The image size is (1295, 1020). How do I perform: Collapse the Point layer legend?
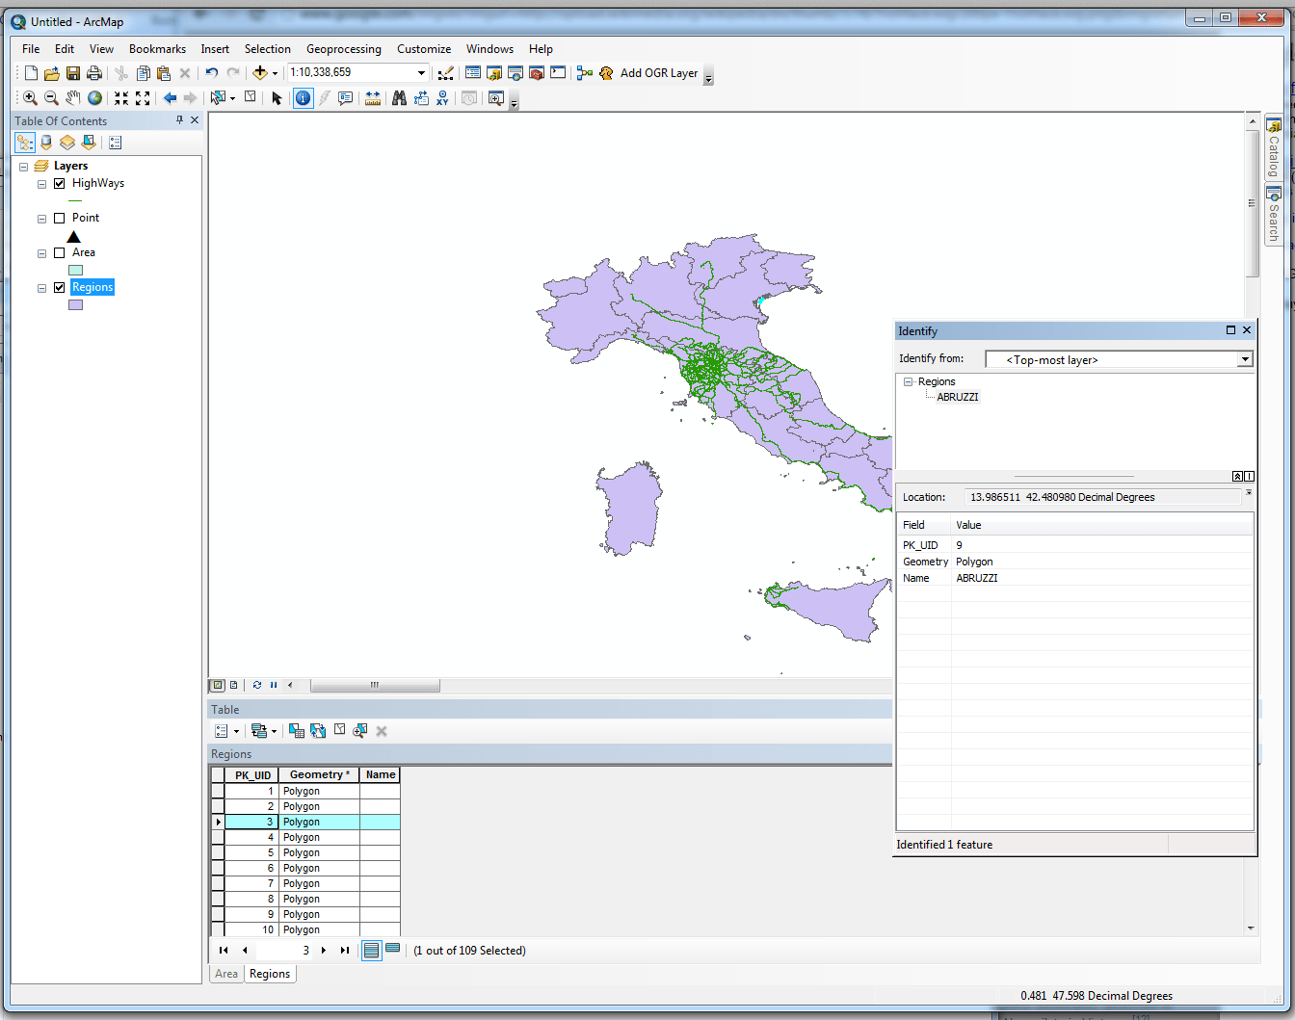[x=41, y=219]
